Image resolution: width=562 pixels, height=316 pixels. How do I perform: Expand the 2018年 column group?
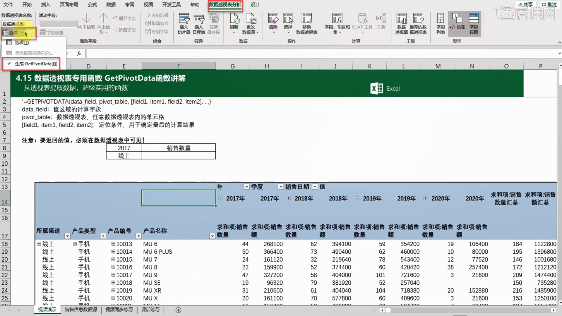(x=289, y=198)
